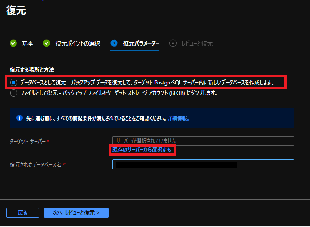Click 次へ: レビューと復元 button
310x227 pixels.
[x=76, y=213]
